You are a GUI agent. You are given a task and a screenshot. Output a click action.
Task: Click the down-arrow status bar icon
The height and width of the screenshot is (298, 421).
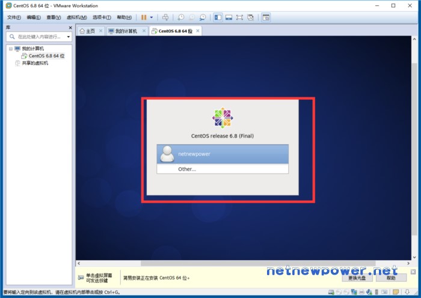(x=407, y=292)
